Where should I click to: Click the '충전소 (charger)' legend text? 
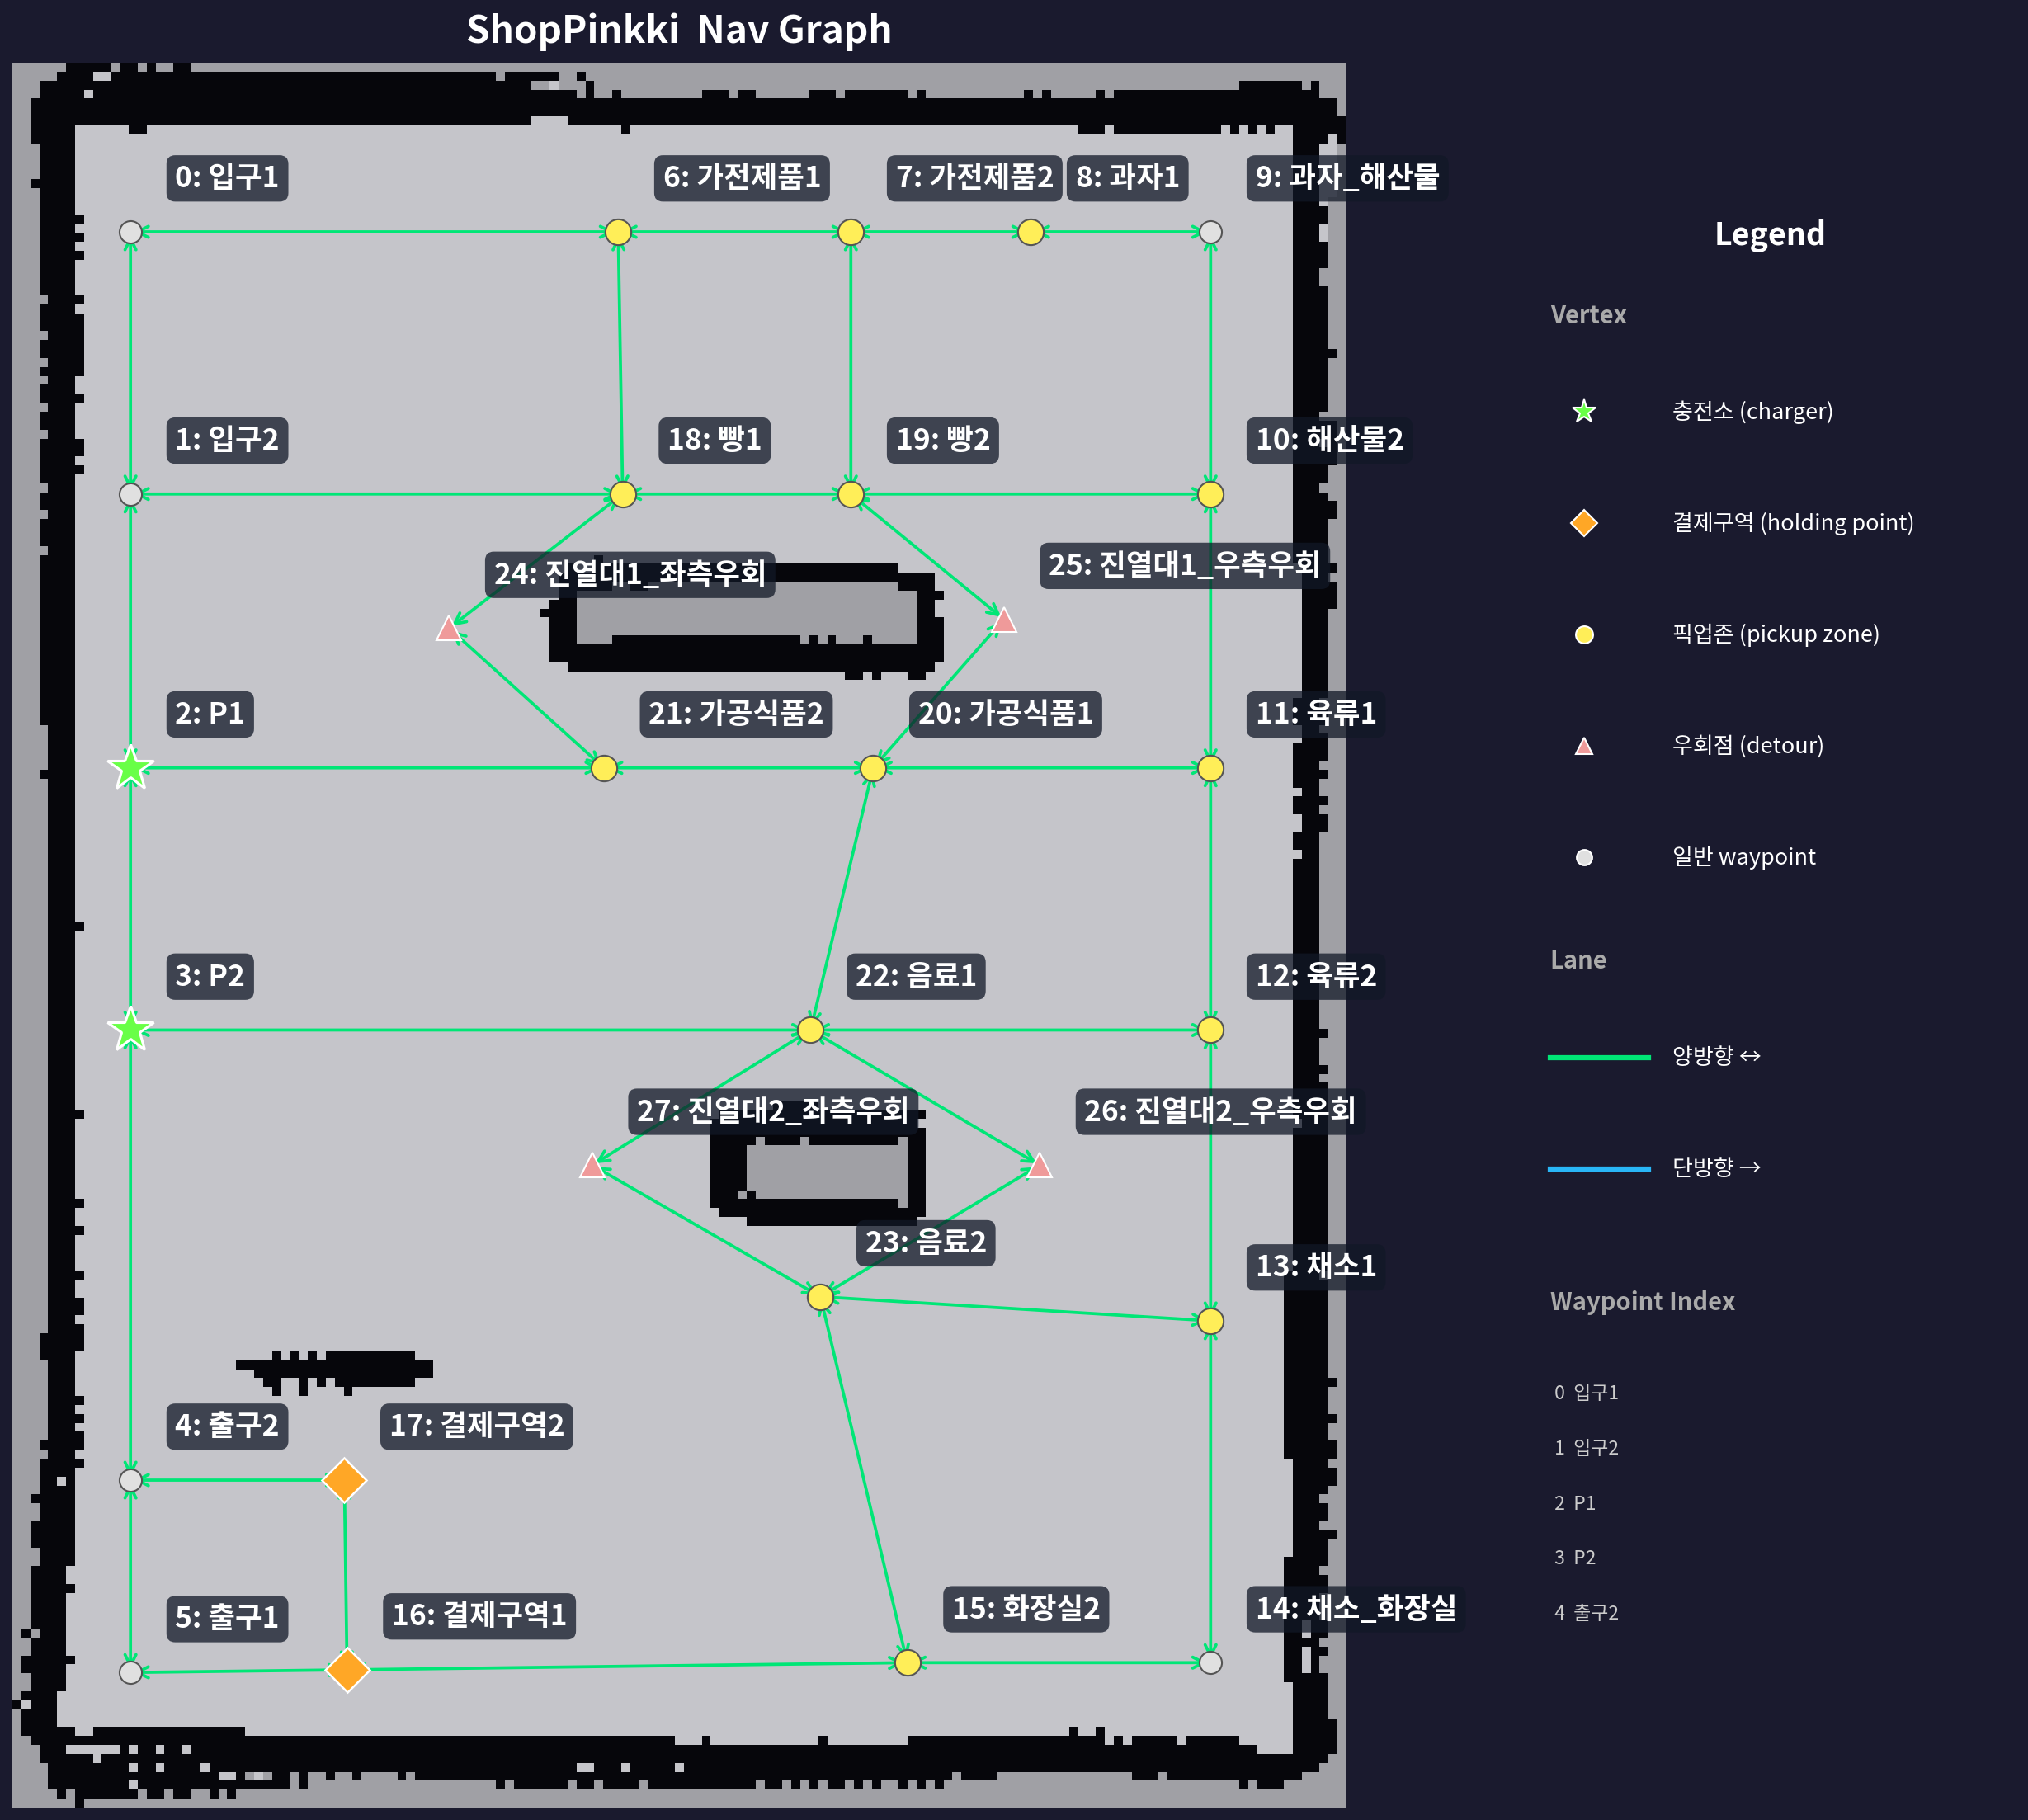[x=1752, y=411]
